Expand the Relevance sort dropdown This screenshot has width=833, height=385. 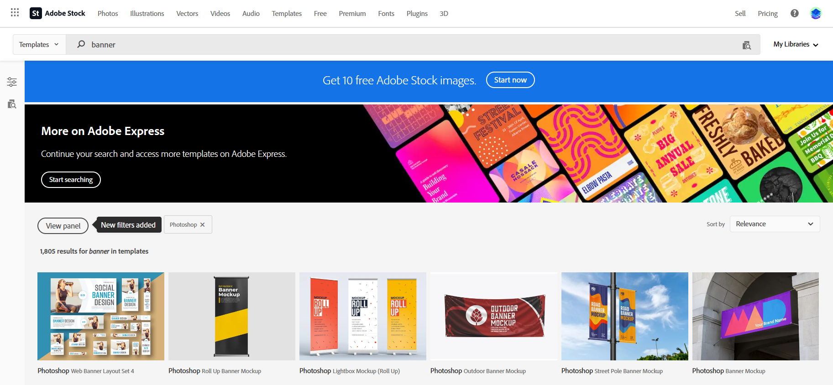[x=775, y=224]
